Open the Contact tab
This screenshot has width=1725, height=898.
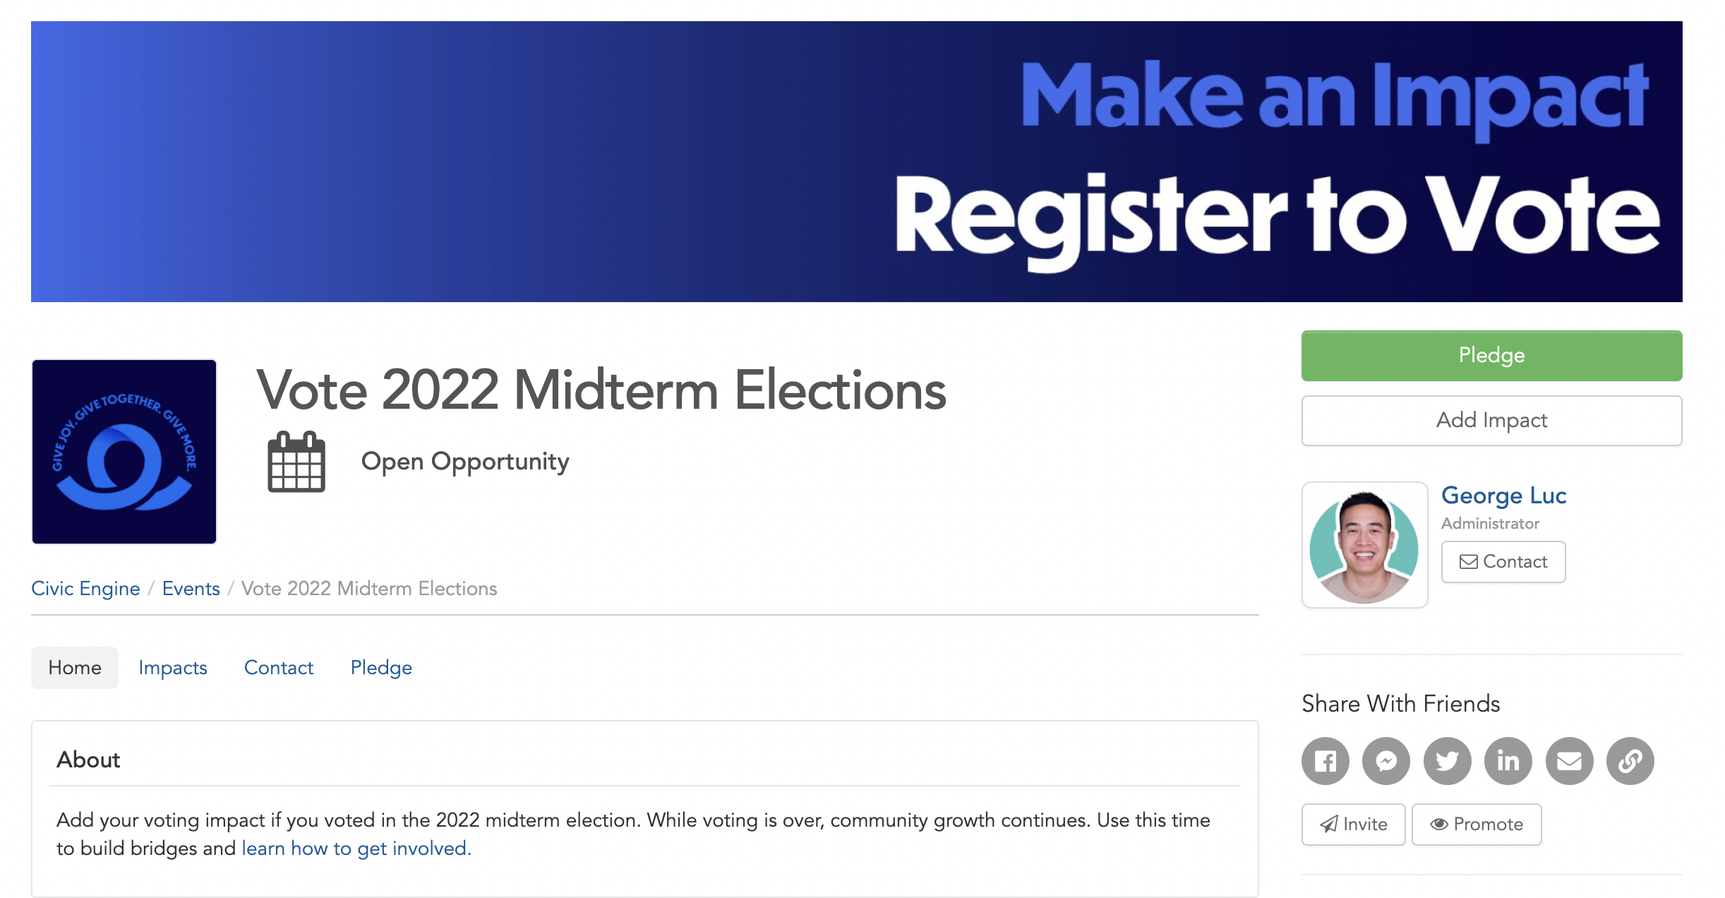pos(279,668)
